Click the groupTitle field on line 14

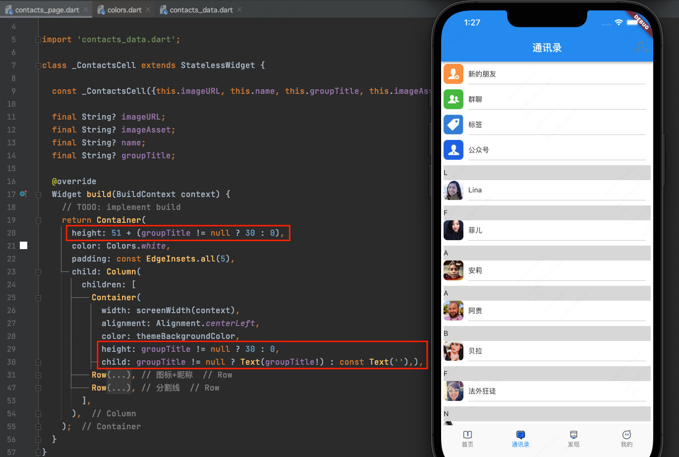(146, 155)
